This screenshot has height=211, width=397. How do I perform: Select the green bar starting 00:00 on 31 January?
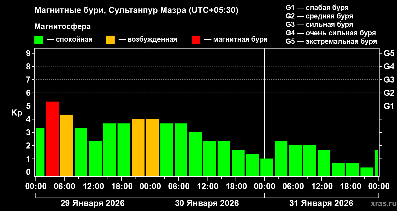[x=267, y=167]
